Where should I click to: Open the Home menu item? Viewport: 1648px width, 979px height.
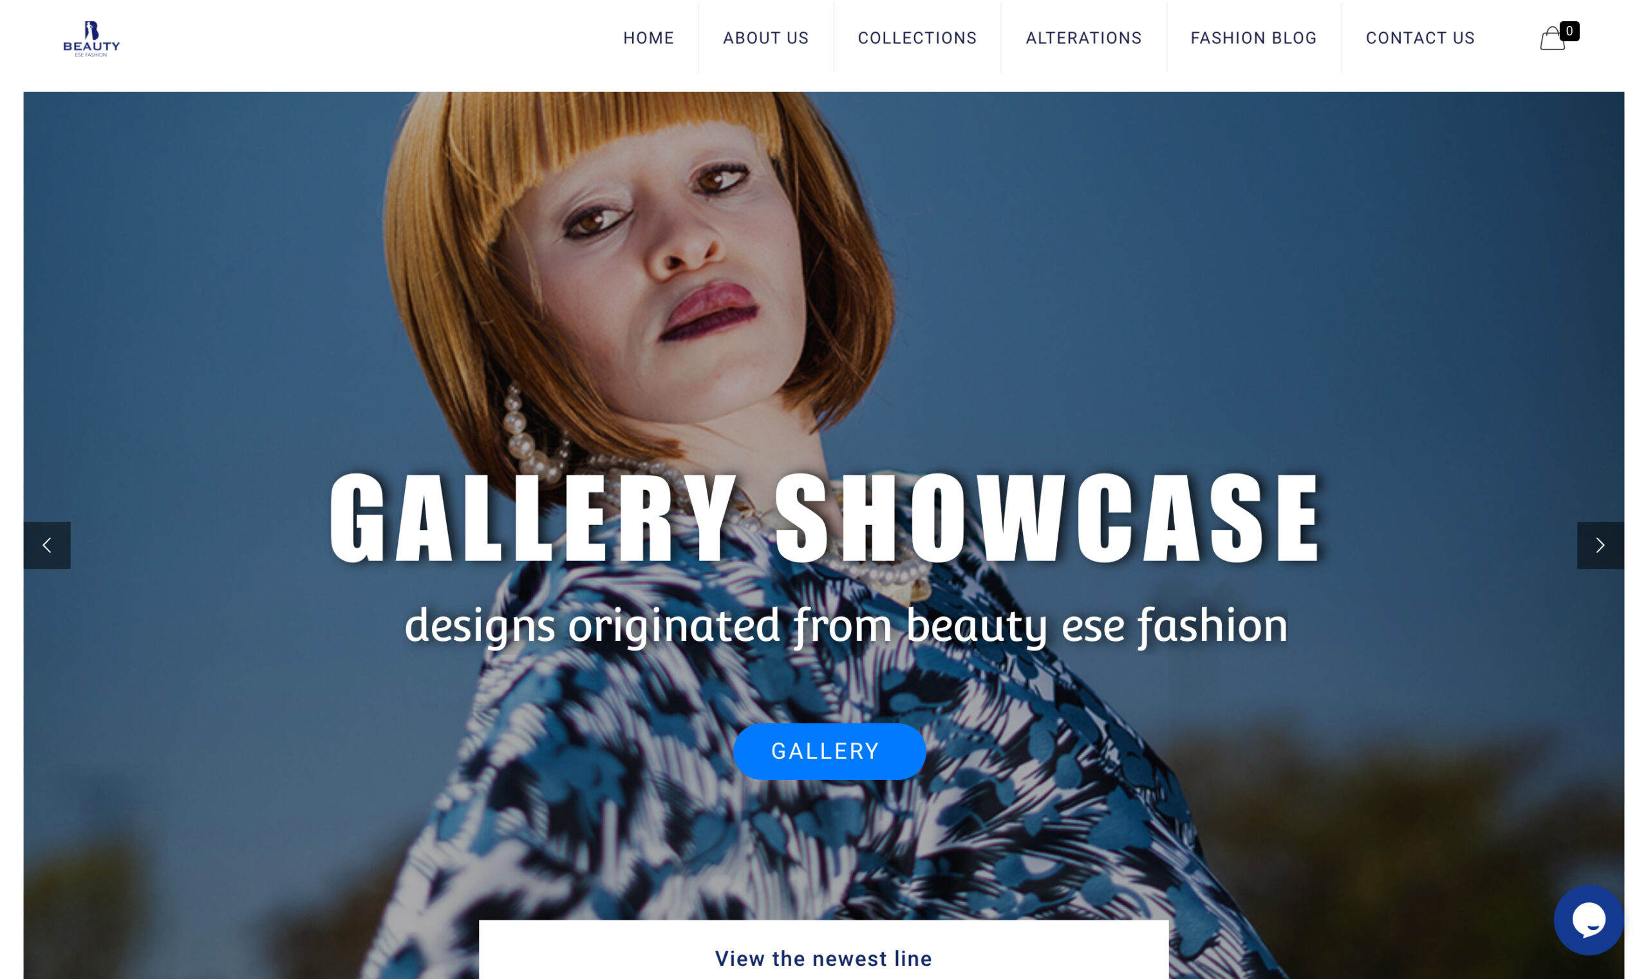[x=649, y=38]
